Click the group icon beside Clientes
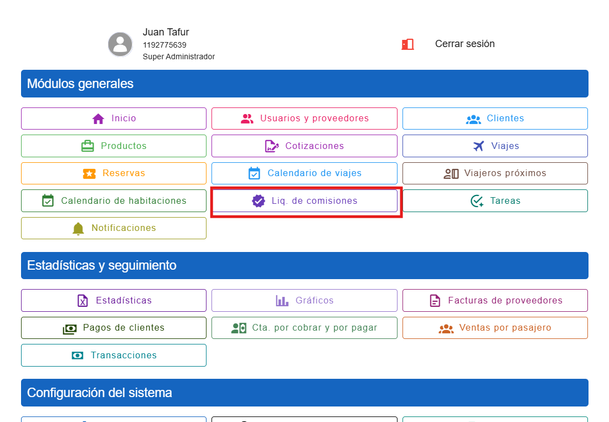 pos(473,119)
